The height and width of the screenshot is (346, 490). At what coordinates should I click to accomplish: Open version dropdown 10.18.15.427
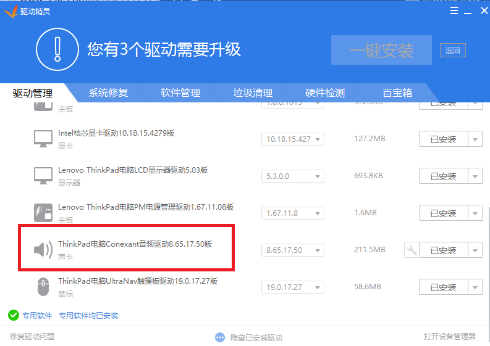(x=293, y=139)
